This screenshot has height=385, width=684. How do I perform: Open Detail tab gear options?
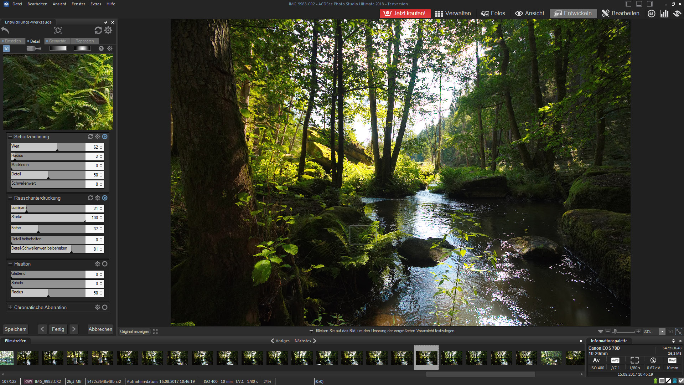[110, 48]
